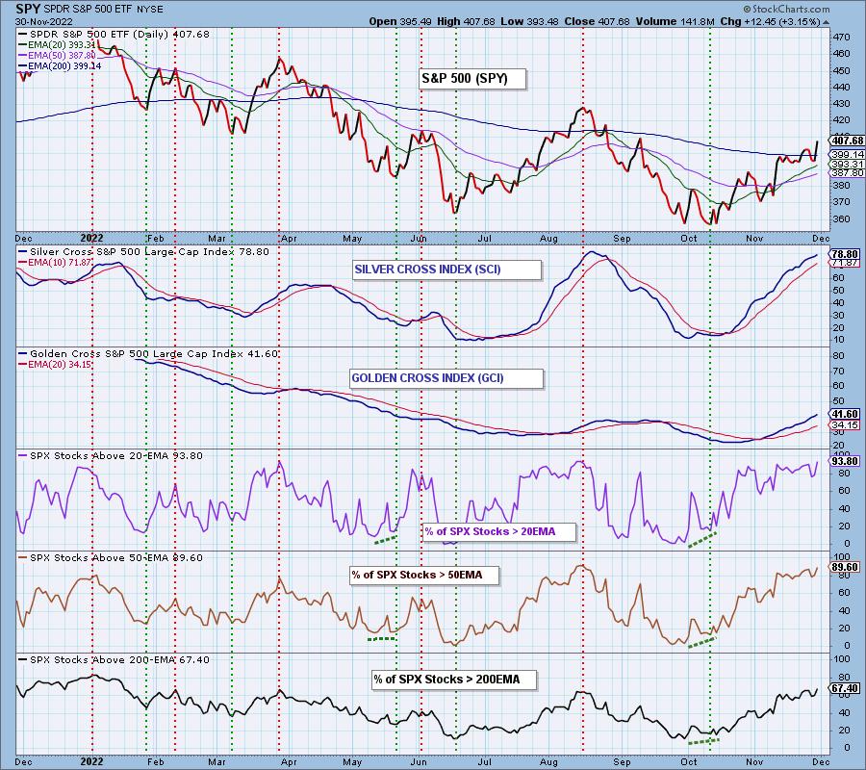Click the 'Volume 141.8M' header value
This screenshot has height=770, width=866.
[x=675, y=21]
